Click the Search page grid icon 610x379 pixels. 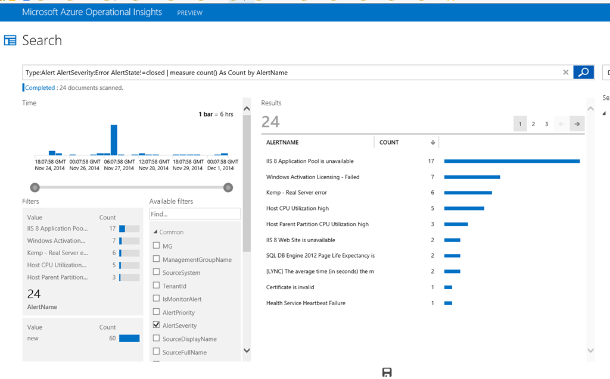[10, 40]
